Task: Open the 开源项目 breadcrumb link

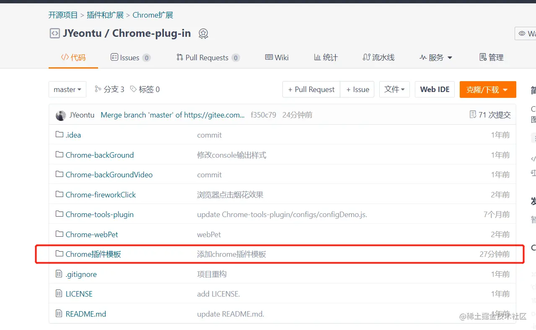Action: click(x=63, y=15)
